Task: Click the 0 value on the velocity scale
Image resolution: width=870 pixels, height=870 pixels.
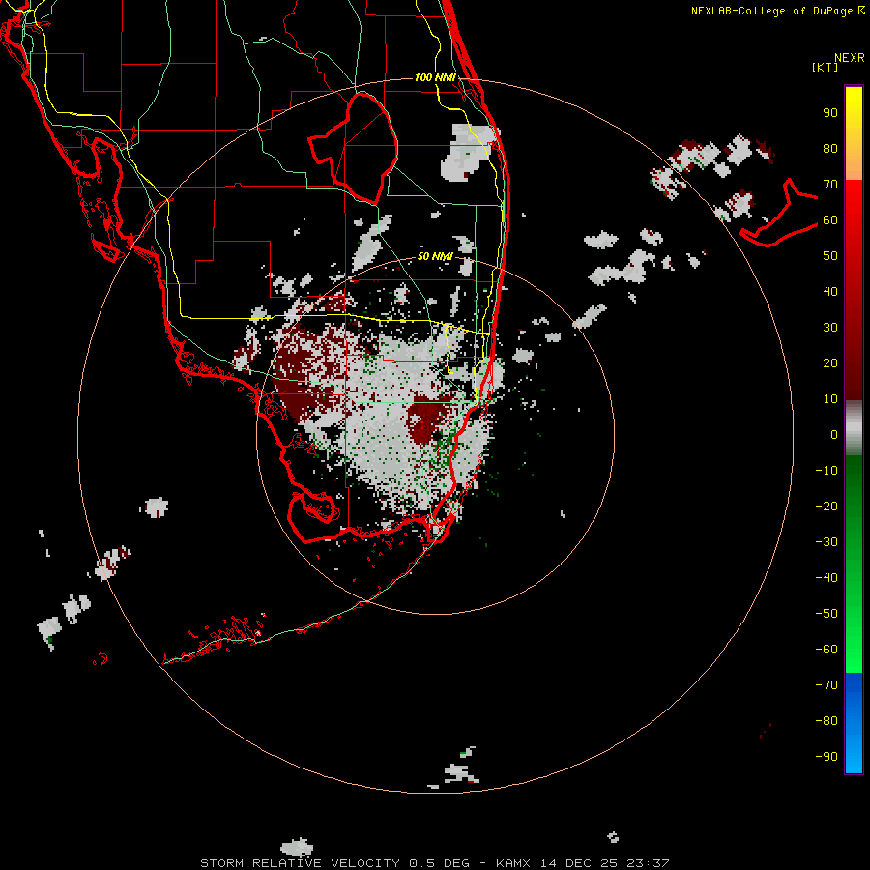Action: [834, 435]
